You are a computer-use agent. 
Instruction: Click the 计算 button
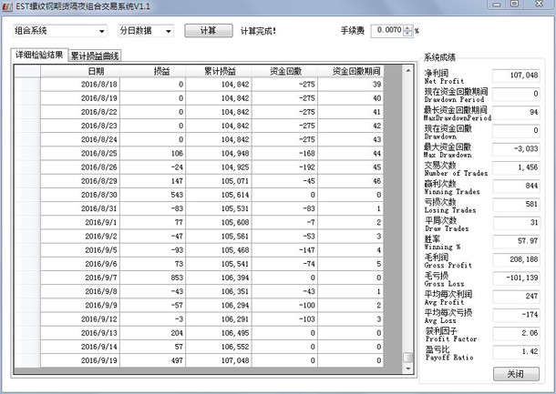click(x=209, y=30)
